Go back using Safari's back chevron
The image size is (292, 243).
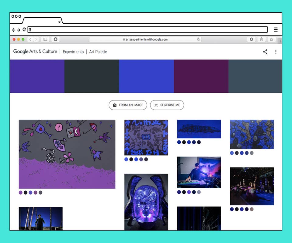pos(30,39)
